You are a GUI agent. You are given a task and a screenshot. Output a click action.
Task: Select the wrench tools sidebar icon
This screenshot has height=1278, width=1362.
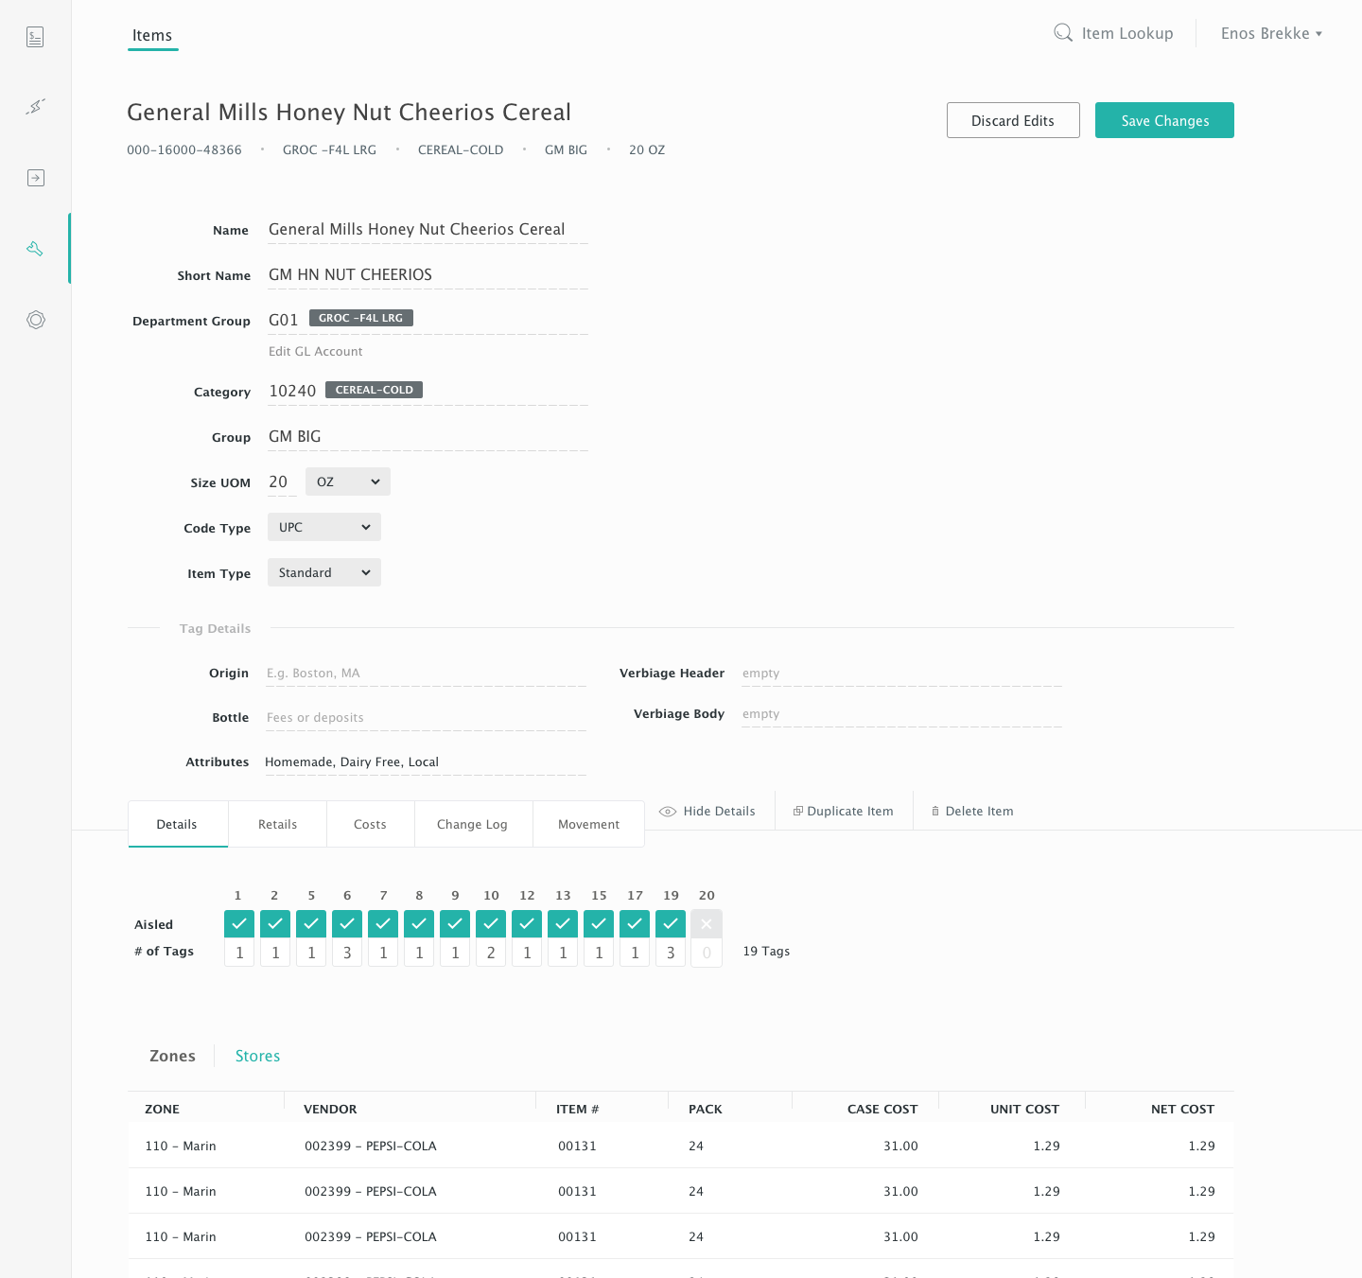coord(35,249)
